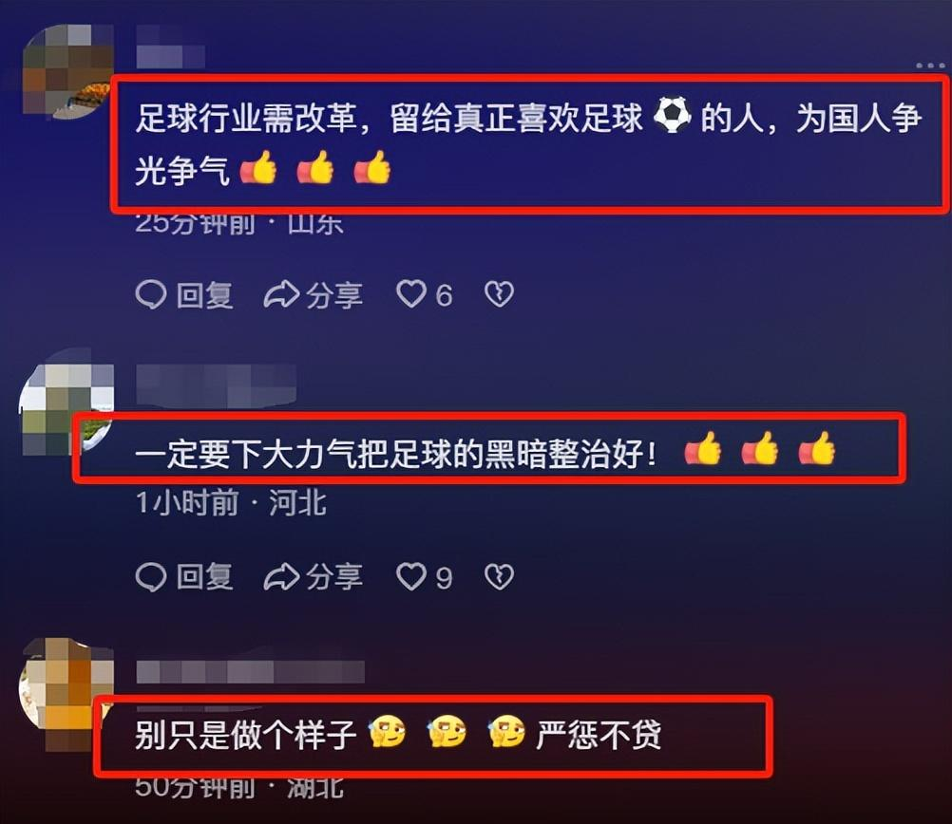952x824 pixels.
Task: Click share arrow icon under Hebei comment
Action: tap(281, 576)
